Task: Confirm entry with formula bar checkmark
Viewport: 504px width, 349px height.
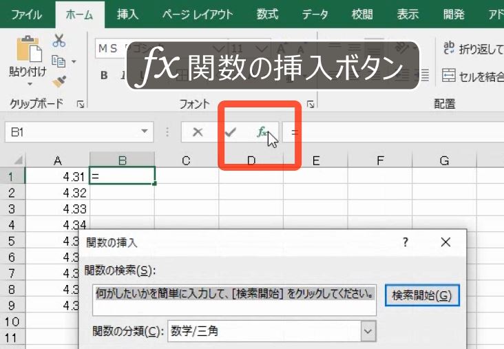Action: (230, 131)
